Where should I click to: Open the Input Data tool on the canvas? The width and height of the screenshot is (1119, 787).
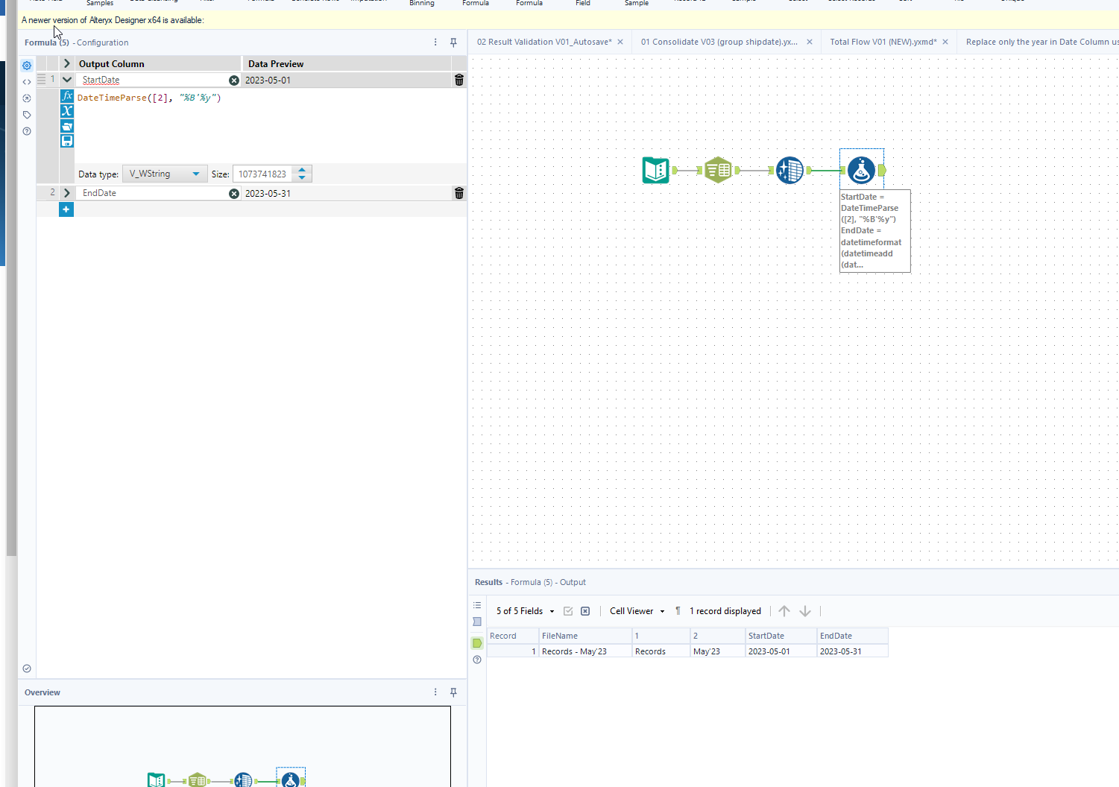click(655, 169)
